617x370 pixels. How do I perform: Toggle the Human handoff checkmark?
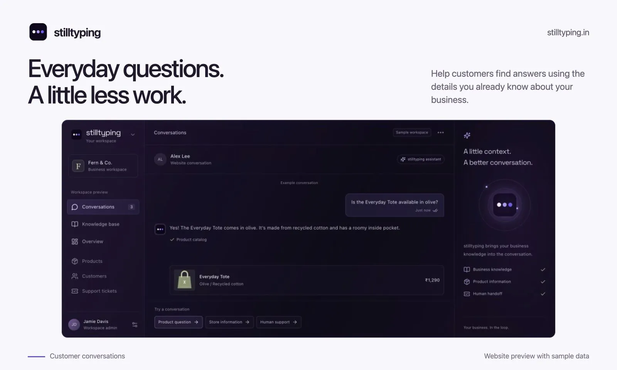coord(543,294)
